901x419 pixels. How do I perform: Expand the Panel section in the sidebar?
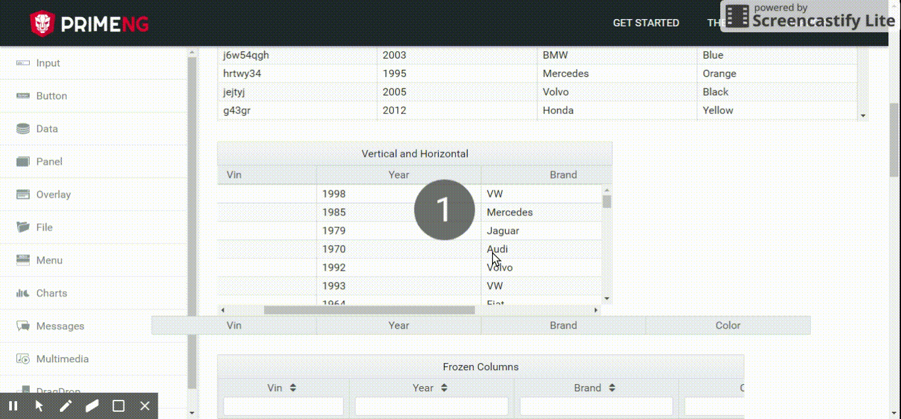tap(49, 161)
